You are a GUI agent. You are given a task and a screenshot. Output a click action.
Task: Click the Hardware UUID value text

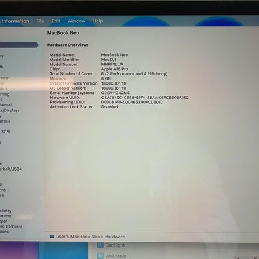pos(145,98)
